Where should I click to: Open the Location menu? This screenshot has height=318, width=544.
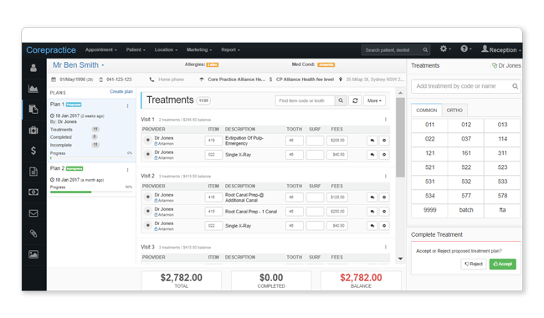[x=166, y=49]
